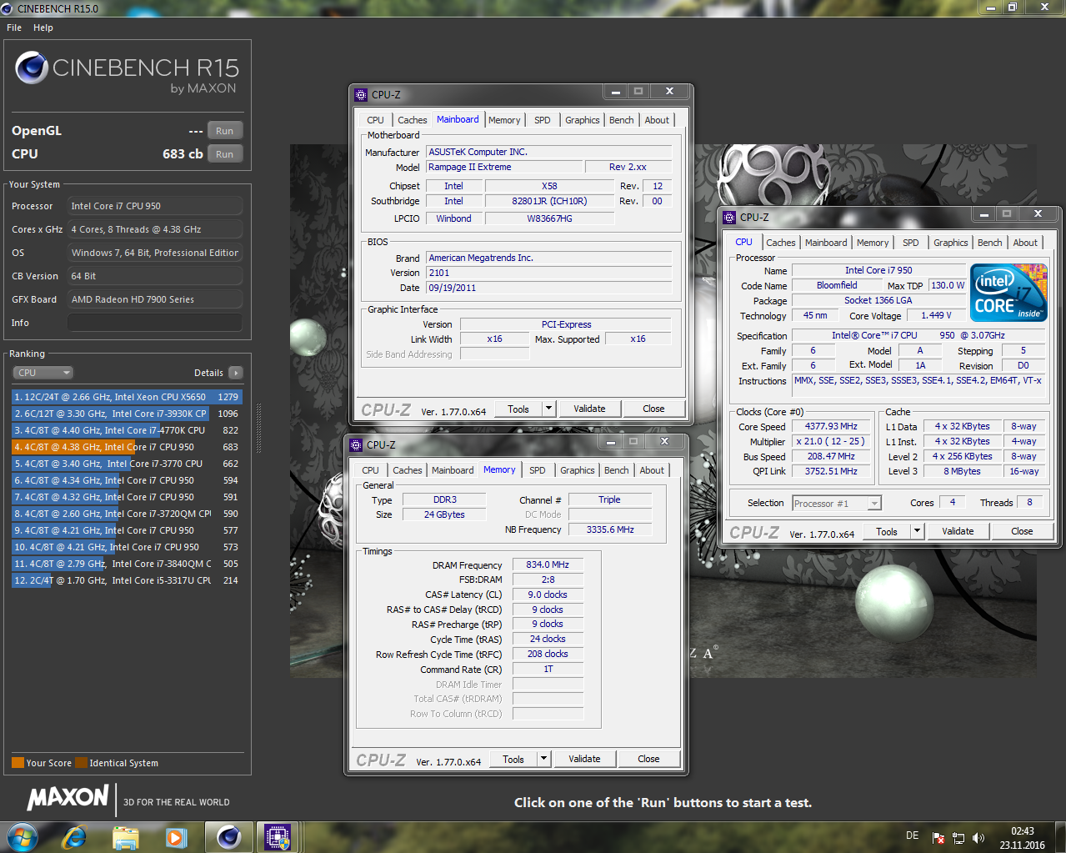Click CPU-Z Memory window title icon
This screenshot has width=1066, height=853.
(356, 444)
